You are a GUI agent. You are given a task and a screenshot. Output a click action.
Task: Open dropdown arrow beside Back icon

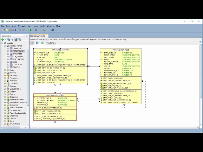pyautogui.click(x=33, y=30)
